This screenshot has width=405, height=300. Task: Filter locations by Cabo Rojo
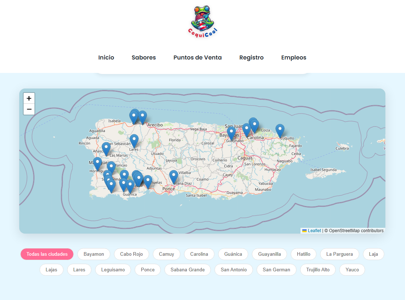(131, 254)
